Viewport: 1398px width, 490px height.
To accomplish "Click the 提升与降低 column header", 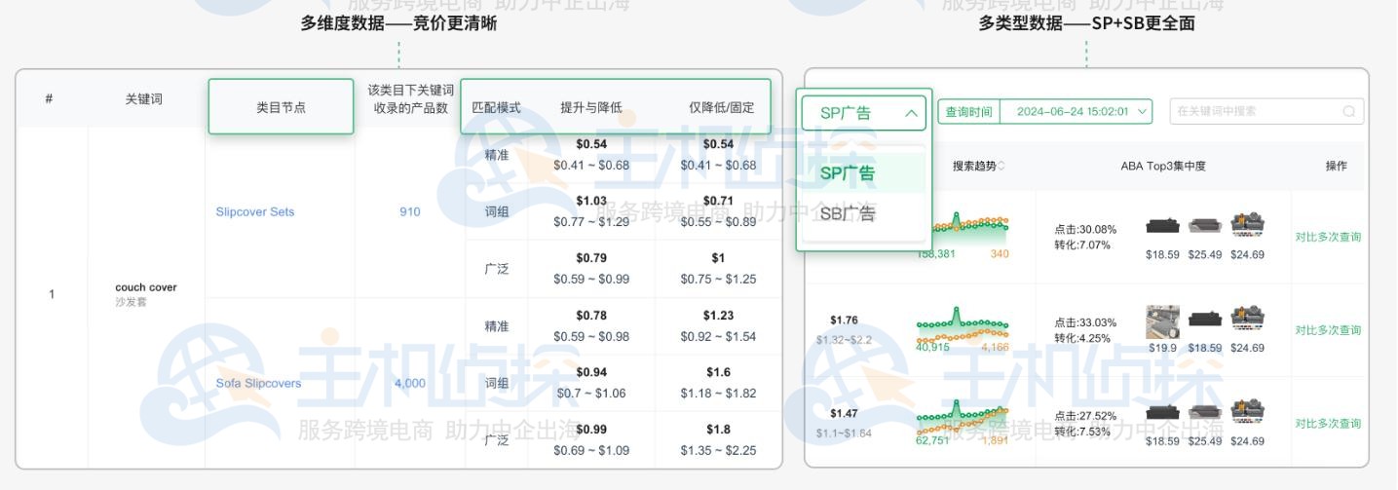I will [591, 107].
